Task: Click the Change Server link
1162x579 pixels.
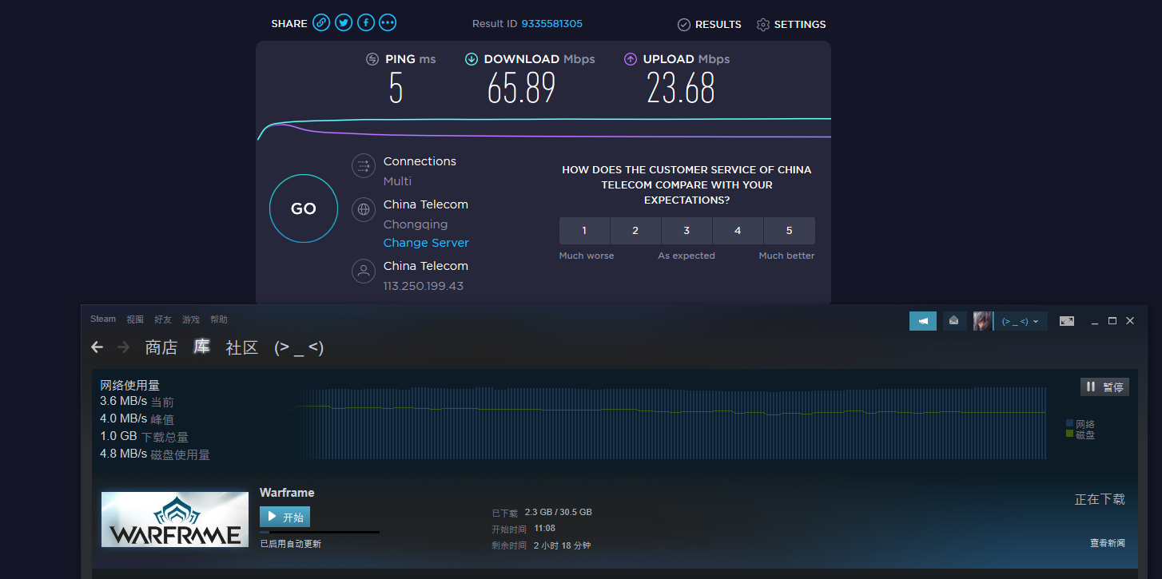Action: click(x=426, y=243)
